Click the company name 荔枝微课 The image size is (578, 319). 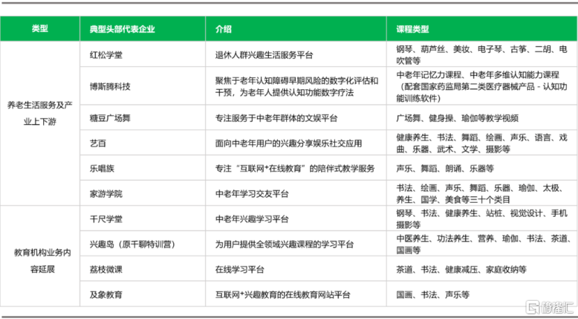point(106,270)
